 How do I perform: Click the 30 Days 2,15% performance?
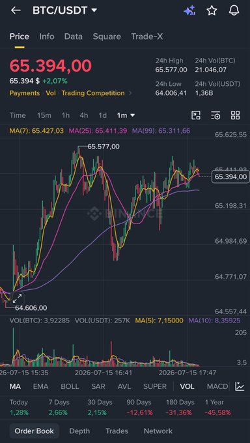click(x=100, y=407)
